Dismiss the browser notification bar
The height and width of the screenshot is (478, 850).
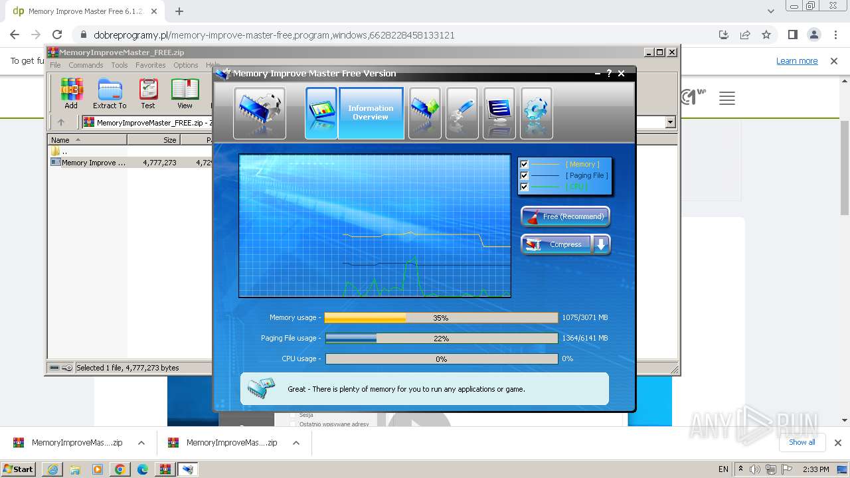tap(833, 61)
